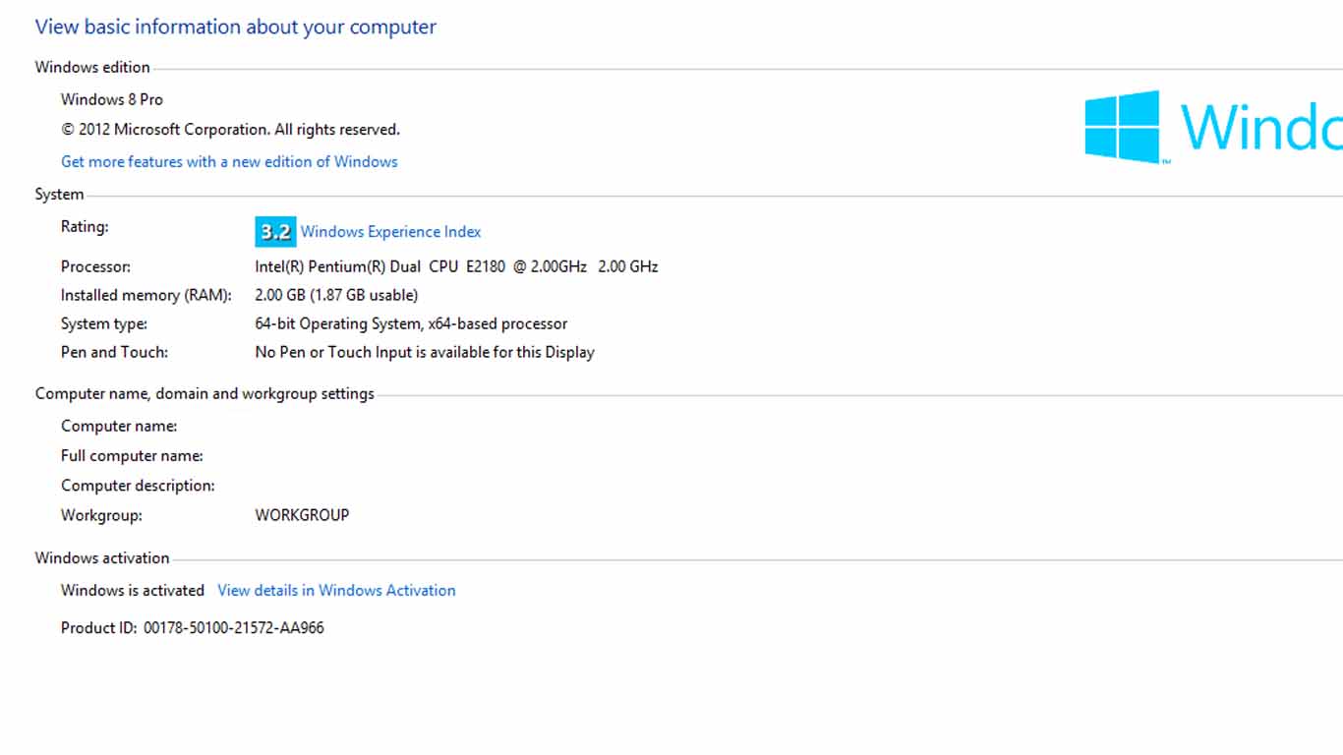Click the 2012 Microsoft Corporation copyright line

pyautogui.click(x=230, y=130)
